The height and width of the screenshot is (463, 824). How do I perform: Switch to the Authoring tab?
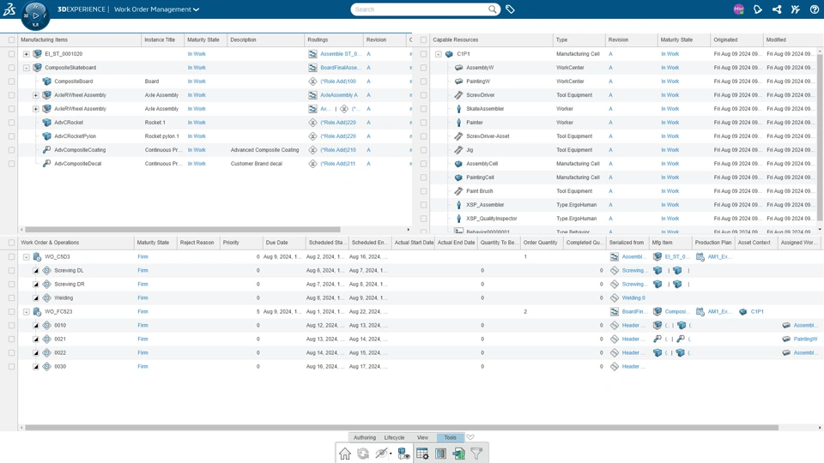[365, 437]
